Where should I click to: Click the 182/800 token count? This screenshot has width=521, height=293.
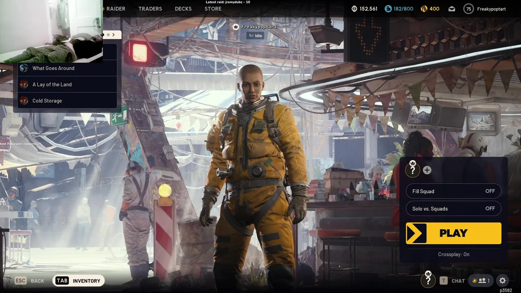pos(403,9)
